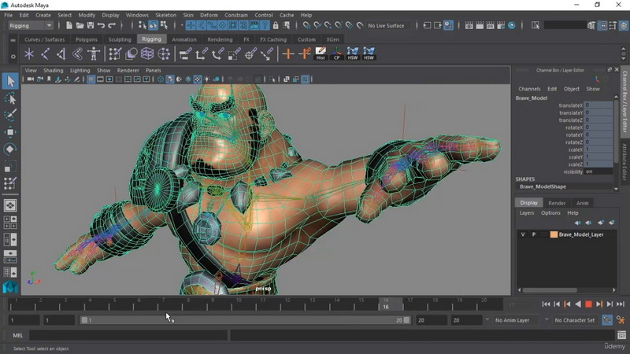Click the Hist shelf button
This screenshot has width=630, height=354.
point(321,53)
